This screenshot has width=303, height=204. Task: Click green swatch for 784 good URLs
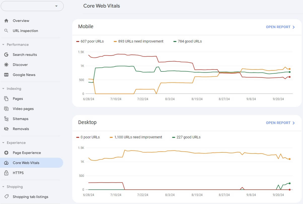pos(175,41)
